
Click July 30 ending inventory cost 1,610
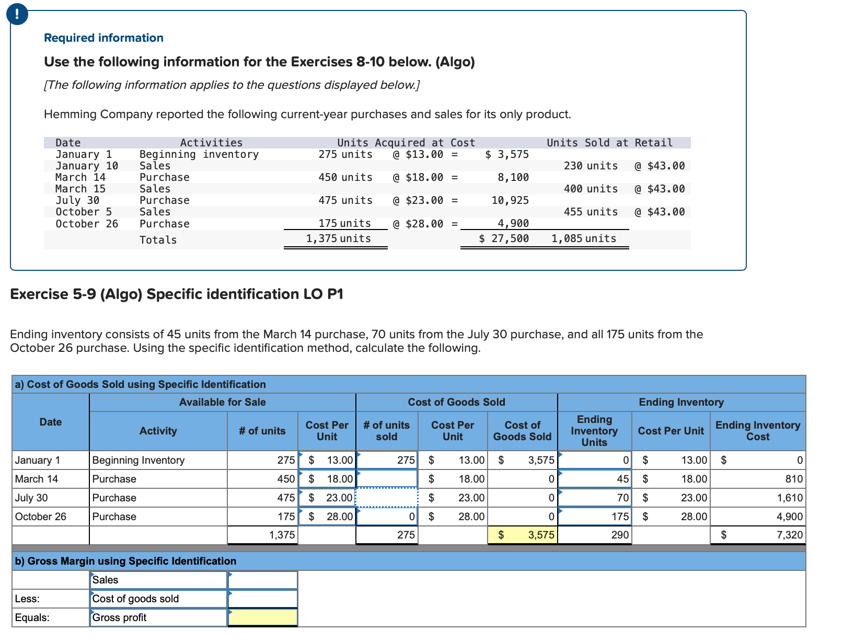point(758,498)
